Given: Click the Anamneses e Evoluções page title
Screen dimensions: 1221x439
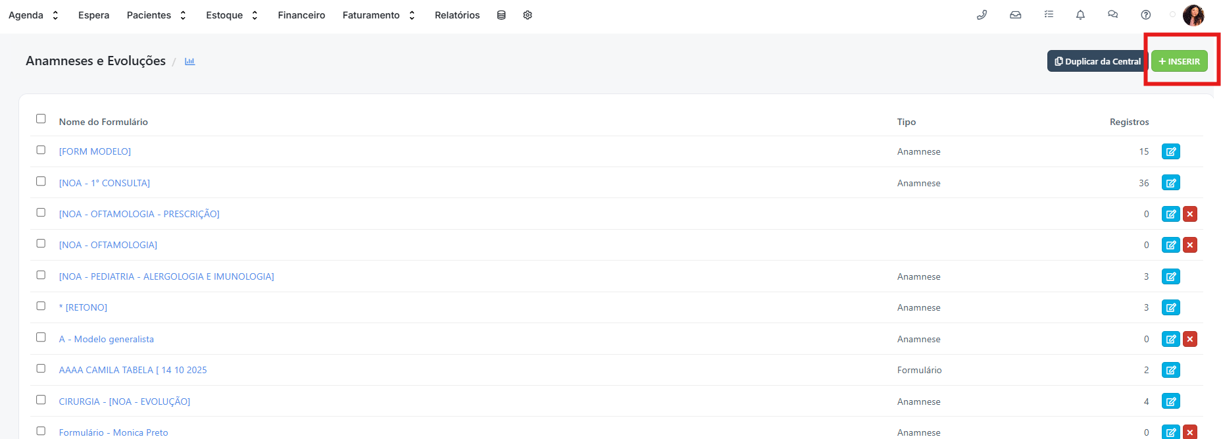Looking at the screenshot, I should pyautogui.click(x=95, y=61).
